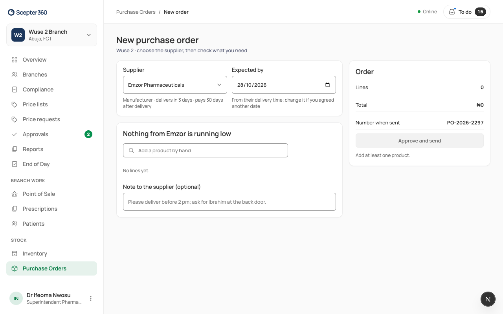Viewport: 503px width, 314px height.
Task: Click the 16 count badge on To do
Action: 480,12
